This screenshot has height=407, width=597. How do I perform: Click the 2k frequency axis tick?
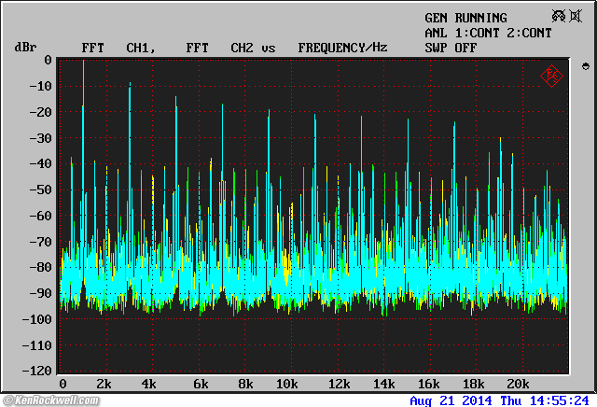[x=104, y=385]
